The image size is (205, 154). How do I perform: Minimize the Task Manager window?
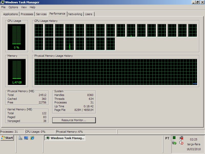tap(193, 2)
